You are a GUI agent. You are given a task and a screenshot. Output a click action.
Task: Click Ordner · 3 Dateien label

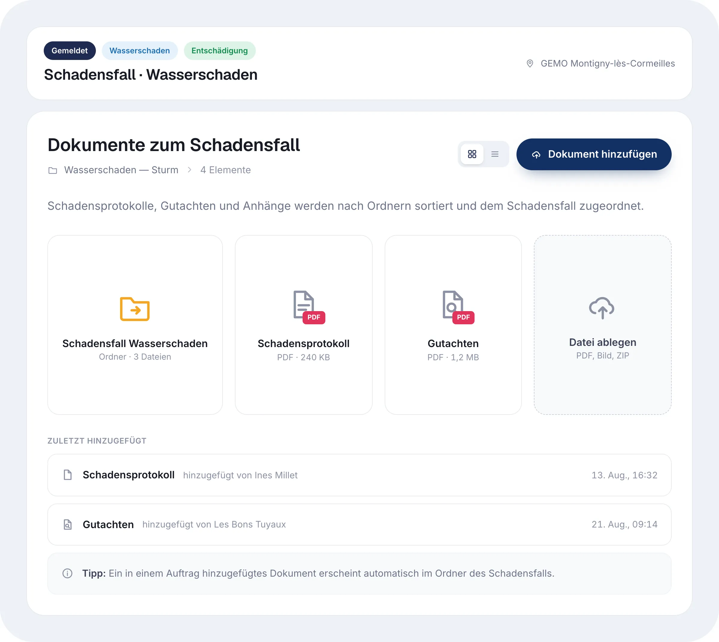135,357
